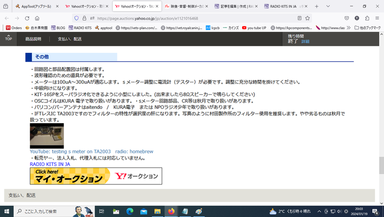List all tabs with the chevron dropdown
This screenshot has width=384, height=217.
(x=328, y=6)
